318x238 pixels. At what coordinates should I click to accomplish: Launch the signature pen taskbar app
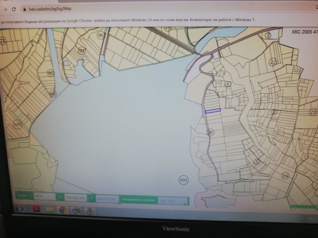click(x=76, y=210)
